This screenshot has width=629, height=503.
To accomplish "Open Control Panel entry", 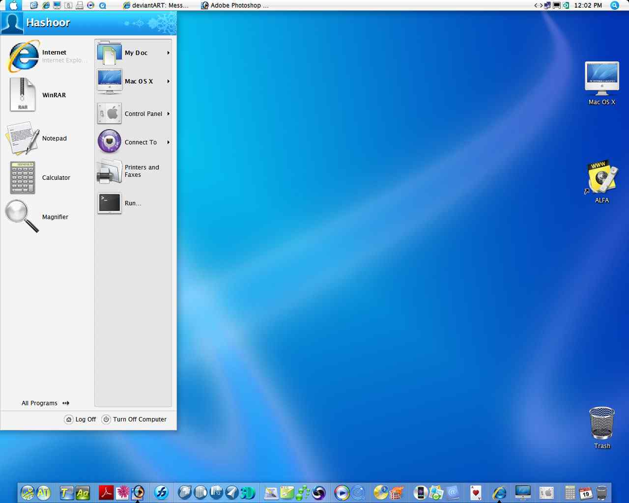I will click(x=134, y=113).
